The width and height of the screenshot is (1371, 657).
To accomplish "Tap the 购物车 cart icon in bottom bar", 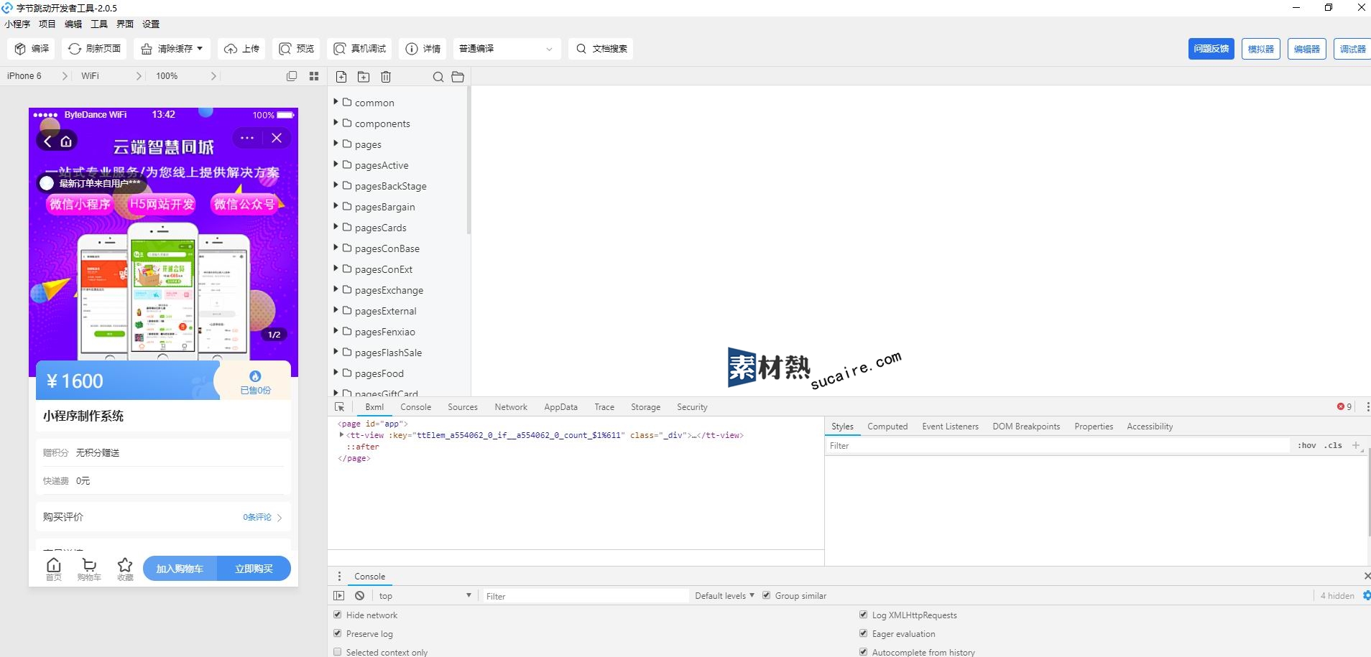I will (89, 569).
